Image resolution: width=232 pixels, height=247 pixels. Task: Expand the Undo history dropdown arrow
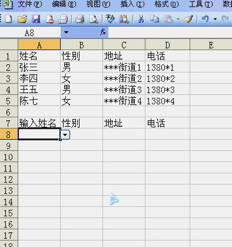coord(215,19)
